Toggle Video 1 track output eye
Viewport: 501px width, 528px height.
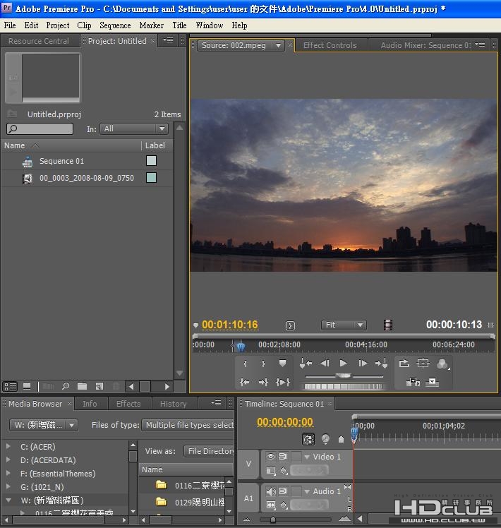pos(270,457)
